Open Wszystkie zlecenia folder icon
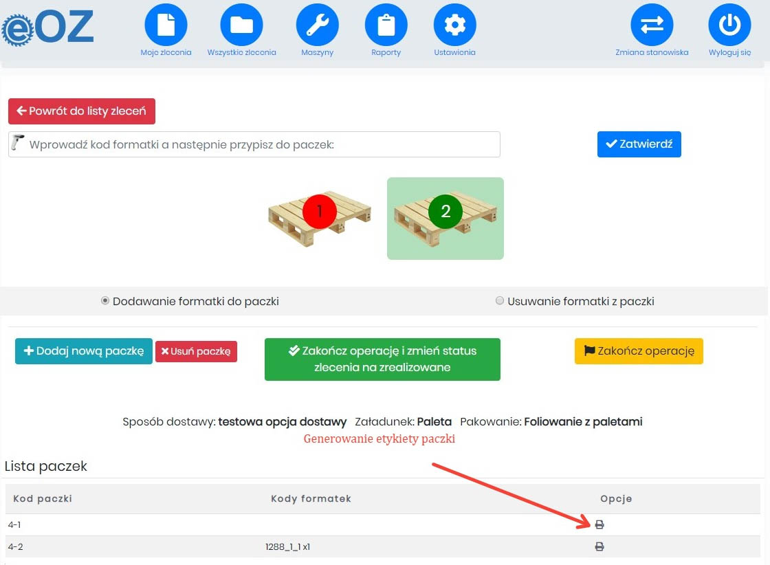The height and width of the screenshot is (565, 770). click(241, 25)
